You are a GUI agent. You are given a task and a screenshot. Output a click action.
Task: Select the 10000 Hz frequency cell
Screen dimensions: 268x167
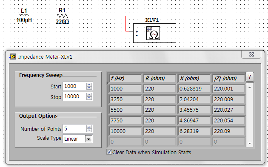point(125,131)
